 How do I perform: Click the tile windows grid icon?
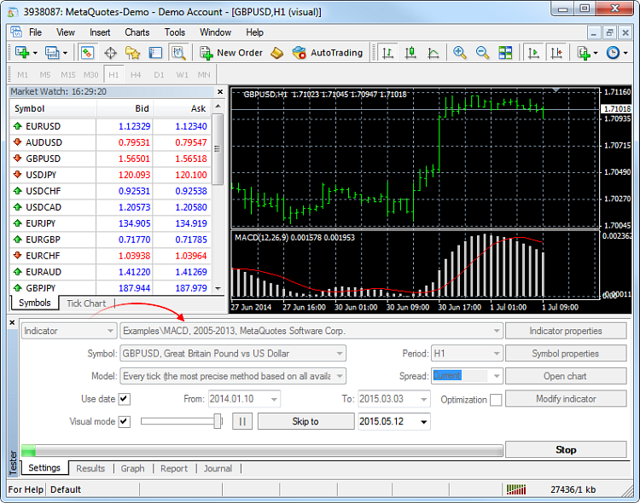(x=505, y=53)
